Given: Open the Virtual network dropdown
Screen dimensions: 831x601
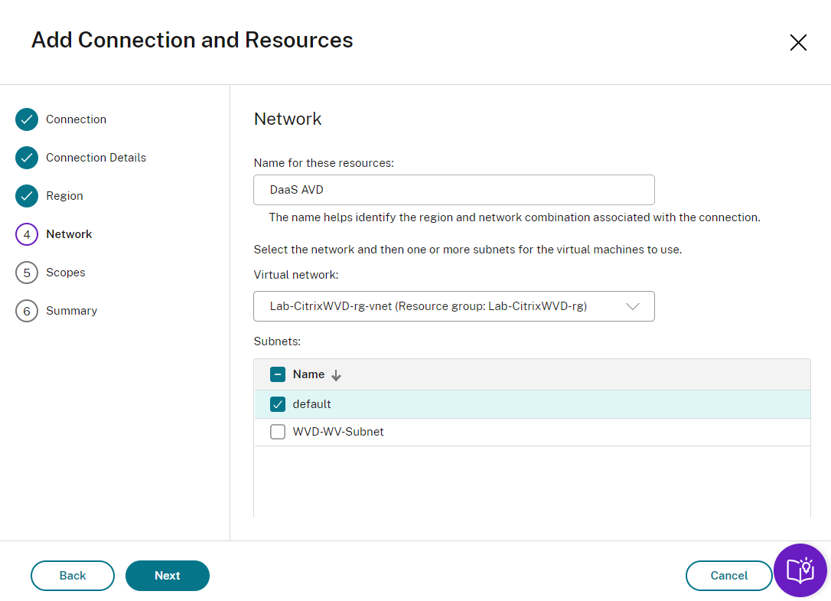Looking at the screenshot, I should [x=454, y=306].
